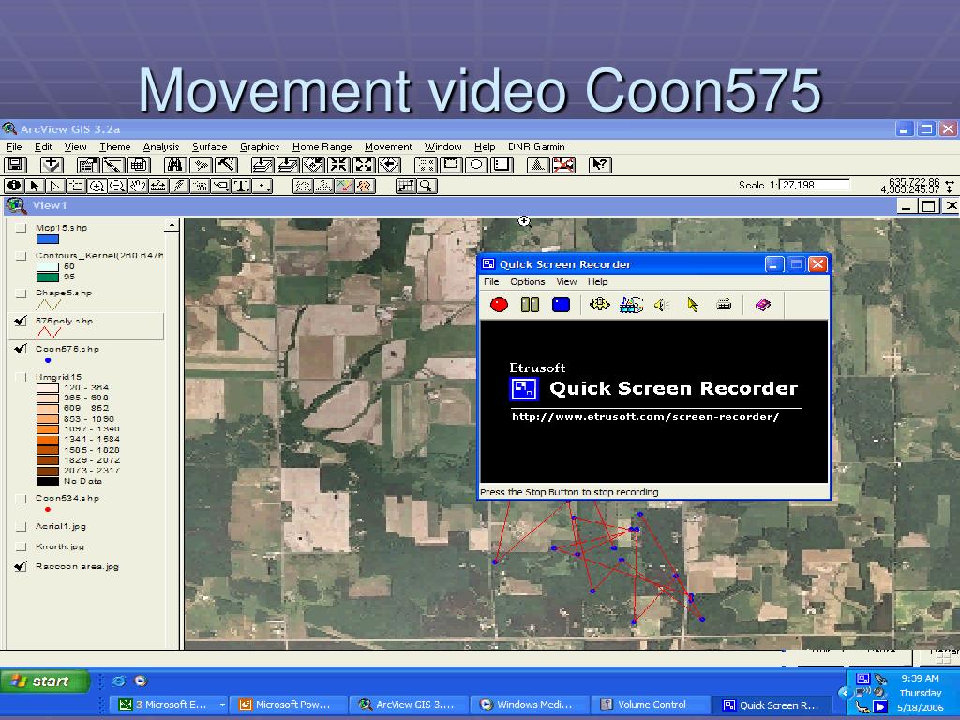Click the Save Project floppy disk icon
Viewport: 960px width, 720px height.
click(15, 165)
